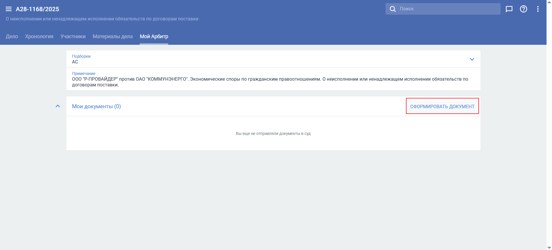Click the case number А28-1168/2025 title
This screenshot has width=552, height=250.
[37, 9]
